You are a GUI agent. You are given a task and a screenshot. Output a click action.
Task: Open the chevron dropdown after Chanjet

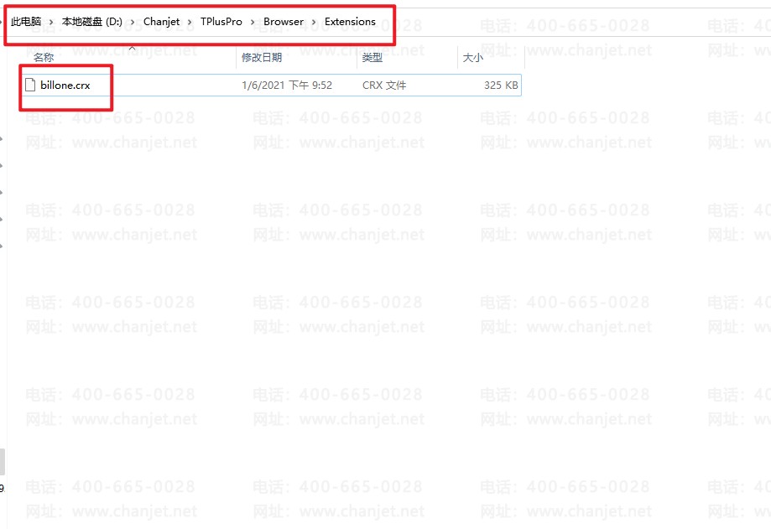tap(190, 22)
